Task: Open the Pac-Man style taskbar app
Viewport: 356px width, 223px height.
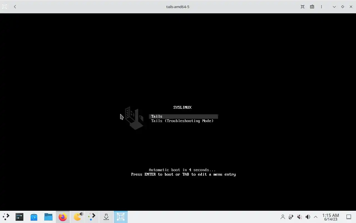Action: tap(78, 217)
